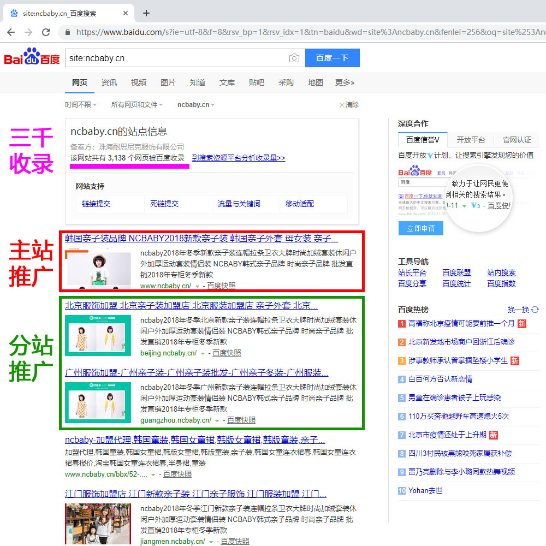Click the 链接提交 link
The width and height of the screenshot is (546, 546).
(x=96, y=204)
